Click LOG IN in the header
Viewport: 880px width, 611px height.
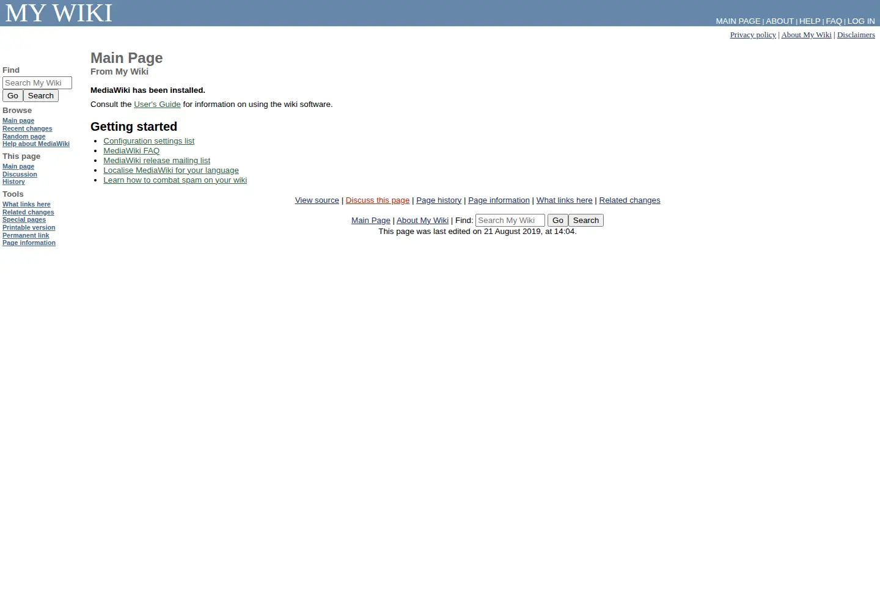point(861,21)
